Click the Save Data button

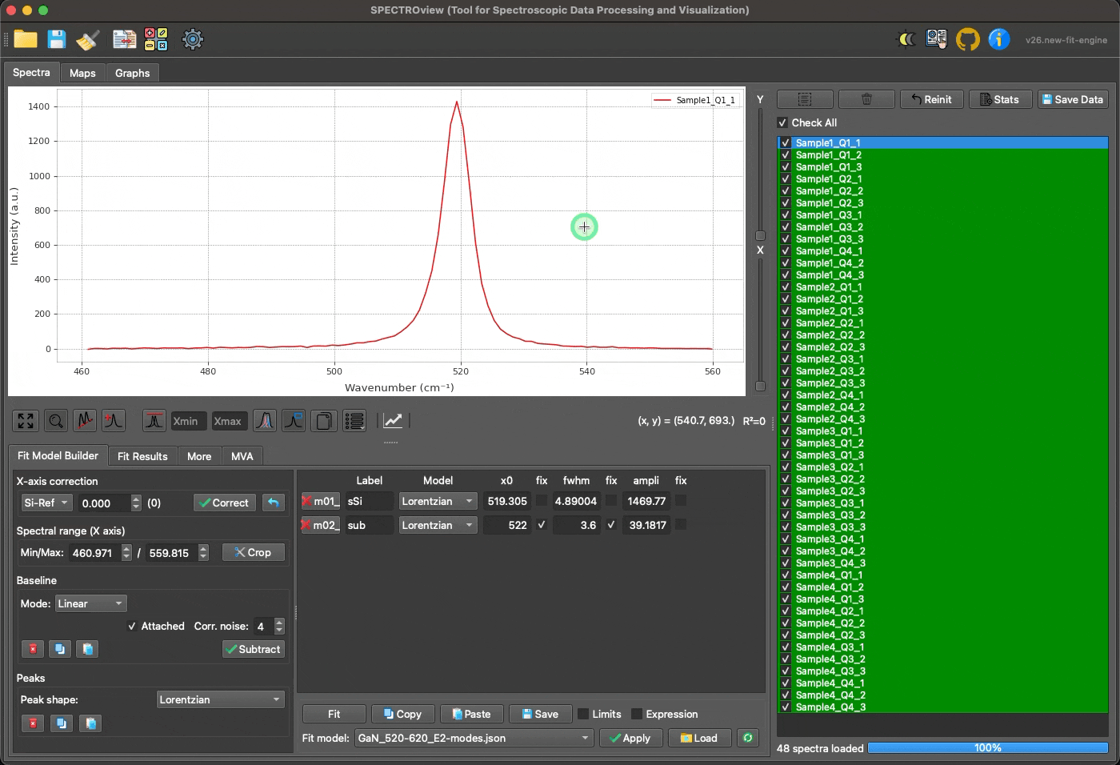click(x=1073, y=99)
